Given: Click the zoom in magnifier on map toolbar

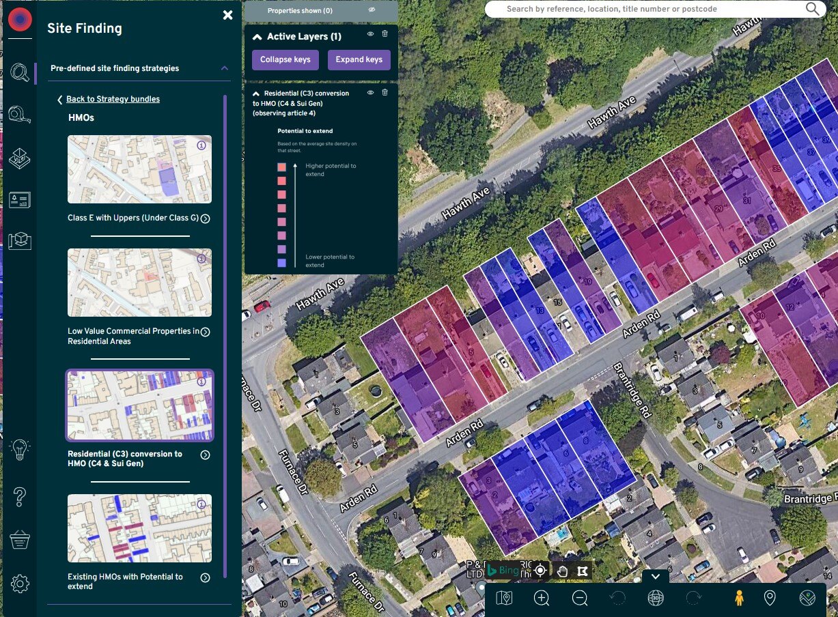Looking at the screenshot, I should pos(542,597).
